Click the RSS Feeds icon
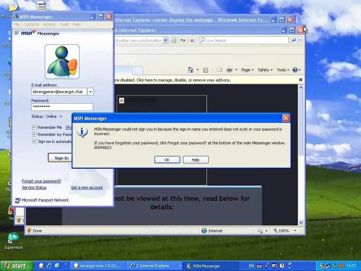 point(206,70)
